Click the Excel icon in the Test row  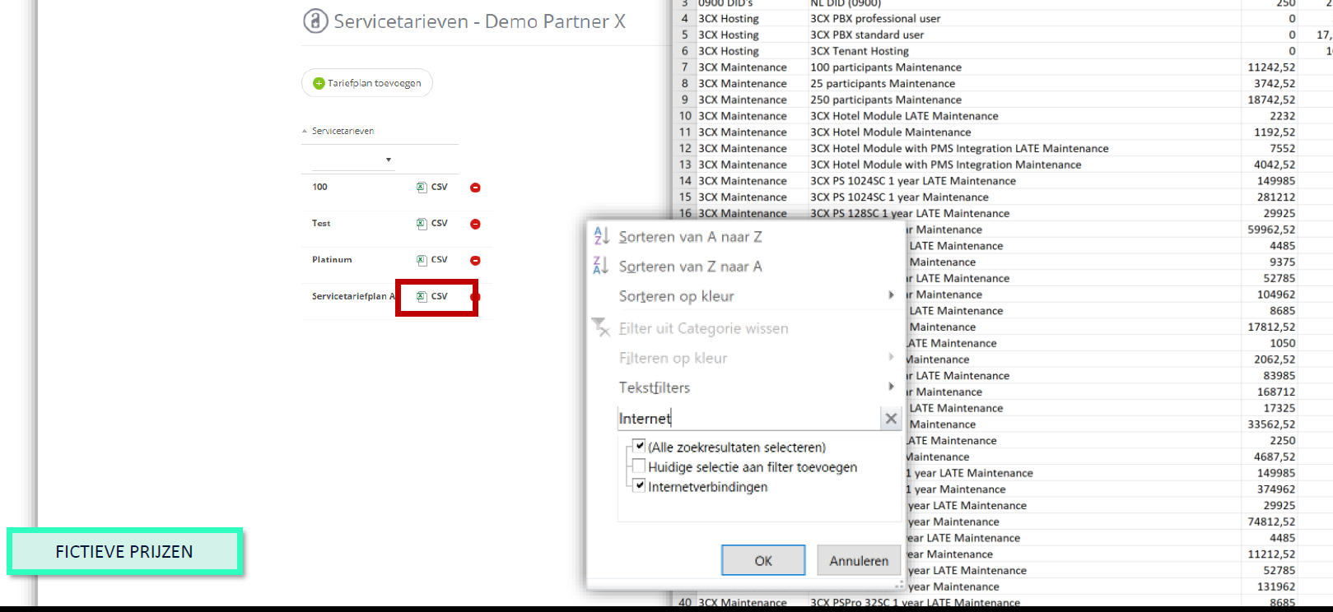coord(422,224)
